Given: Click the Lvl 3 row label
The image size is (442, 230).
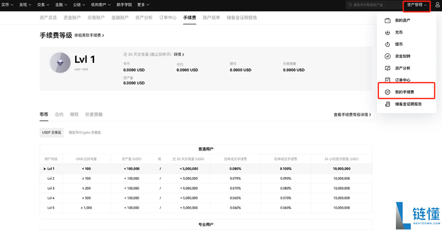Looking at the screenshot, I should click(51, 188).
